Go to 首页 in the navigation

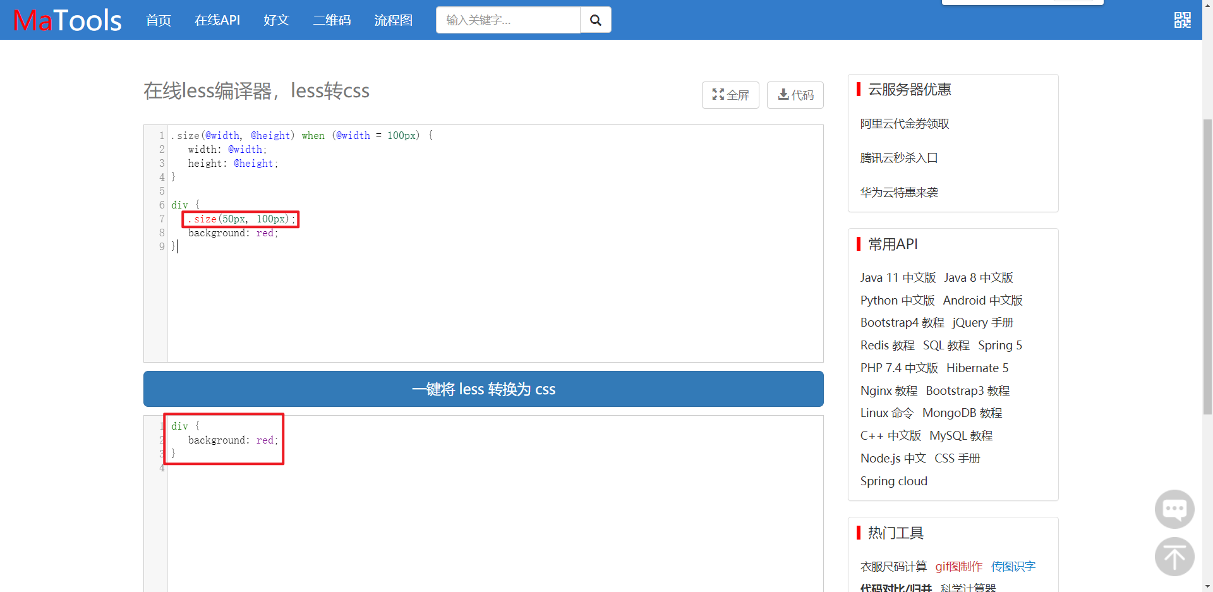click(x=159, y=20)
